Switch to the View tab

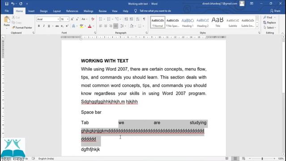click(115, 11)
